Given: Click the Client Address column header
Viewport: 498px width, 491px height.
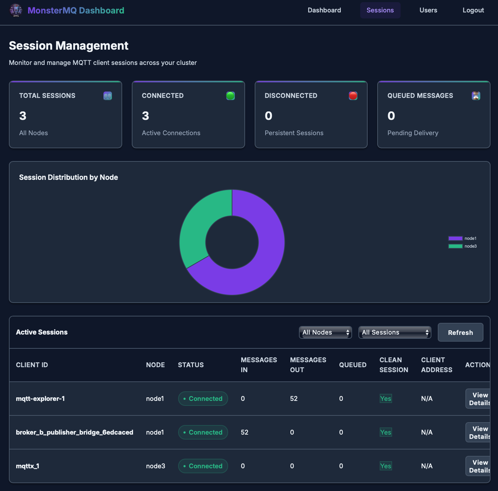Looking at the screenshot, I should click(437, 365).
